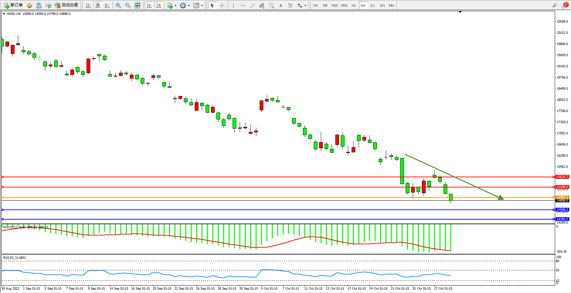Open the periodicity clock dropdown arrow
The width and height of the screenshot is (571, 293).
[x=189, y=6]
